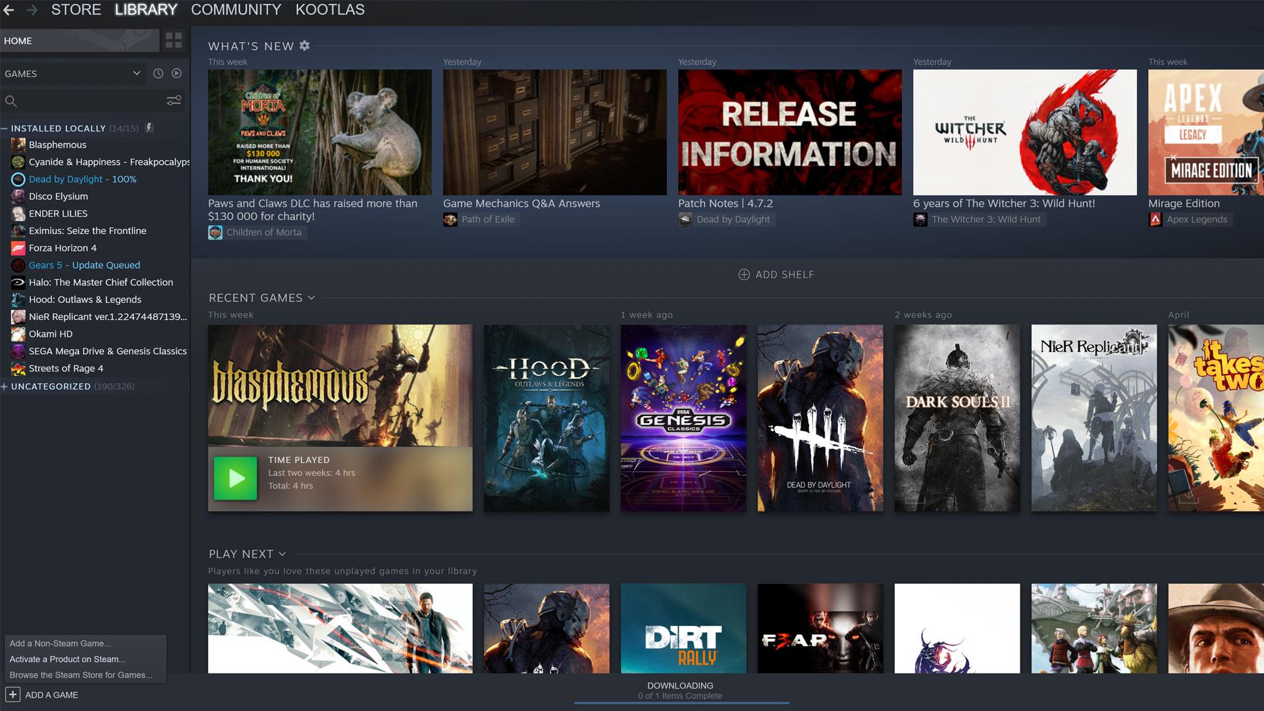This screenshot has width=1264, height=711.
Task: Click Disco Elysium icon in list
Action: click(18, 196)
